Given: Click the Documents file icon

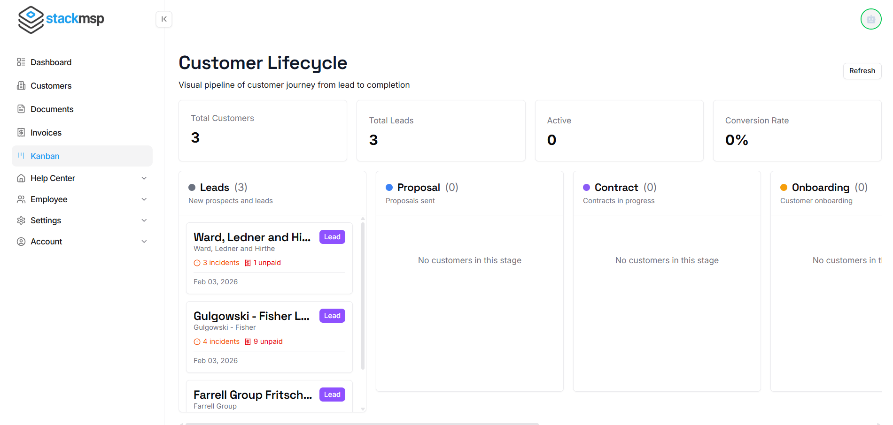Looking at the screenshot, I should [21, 109].
